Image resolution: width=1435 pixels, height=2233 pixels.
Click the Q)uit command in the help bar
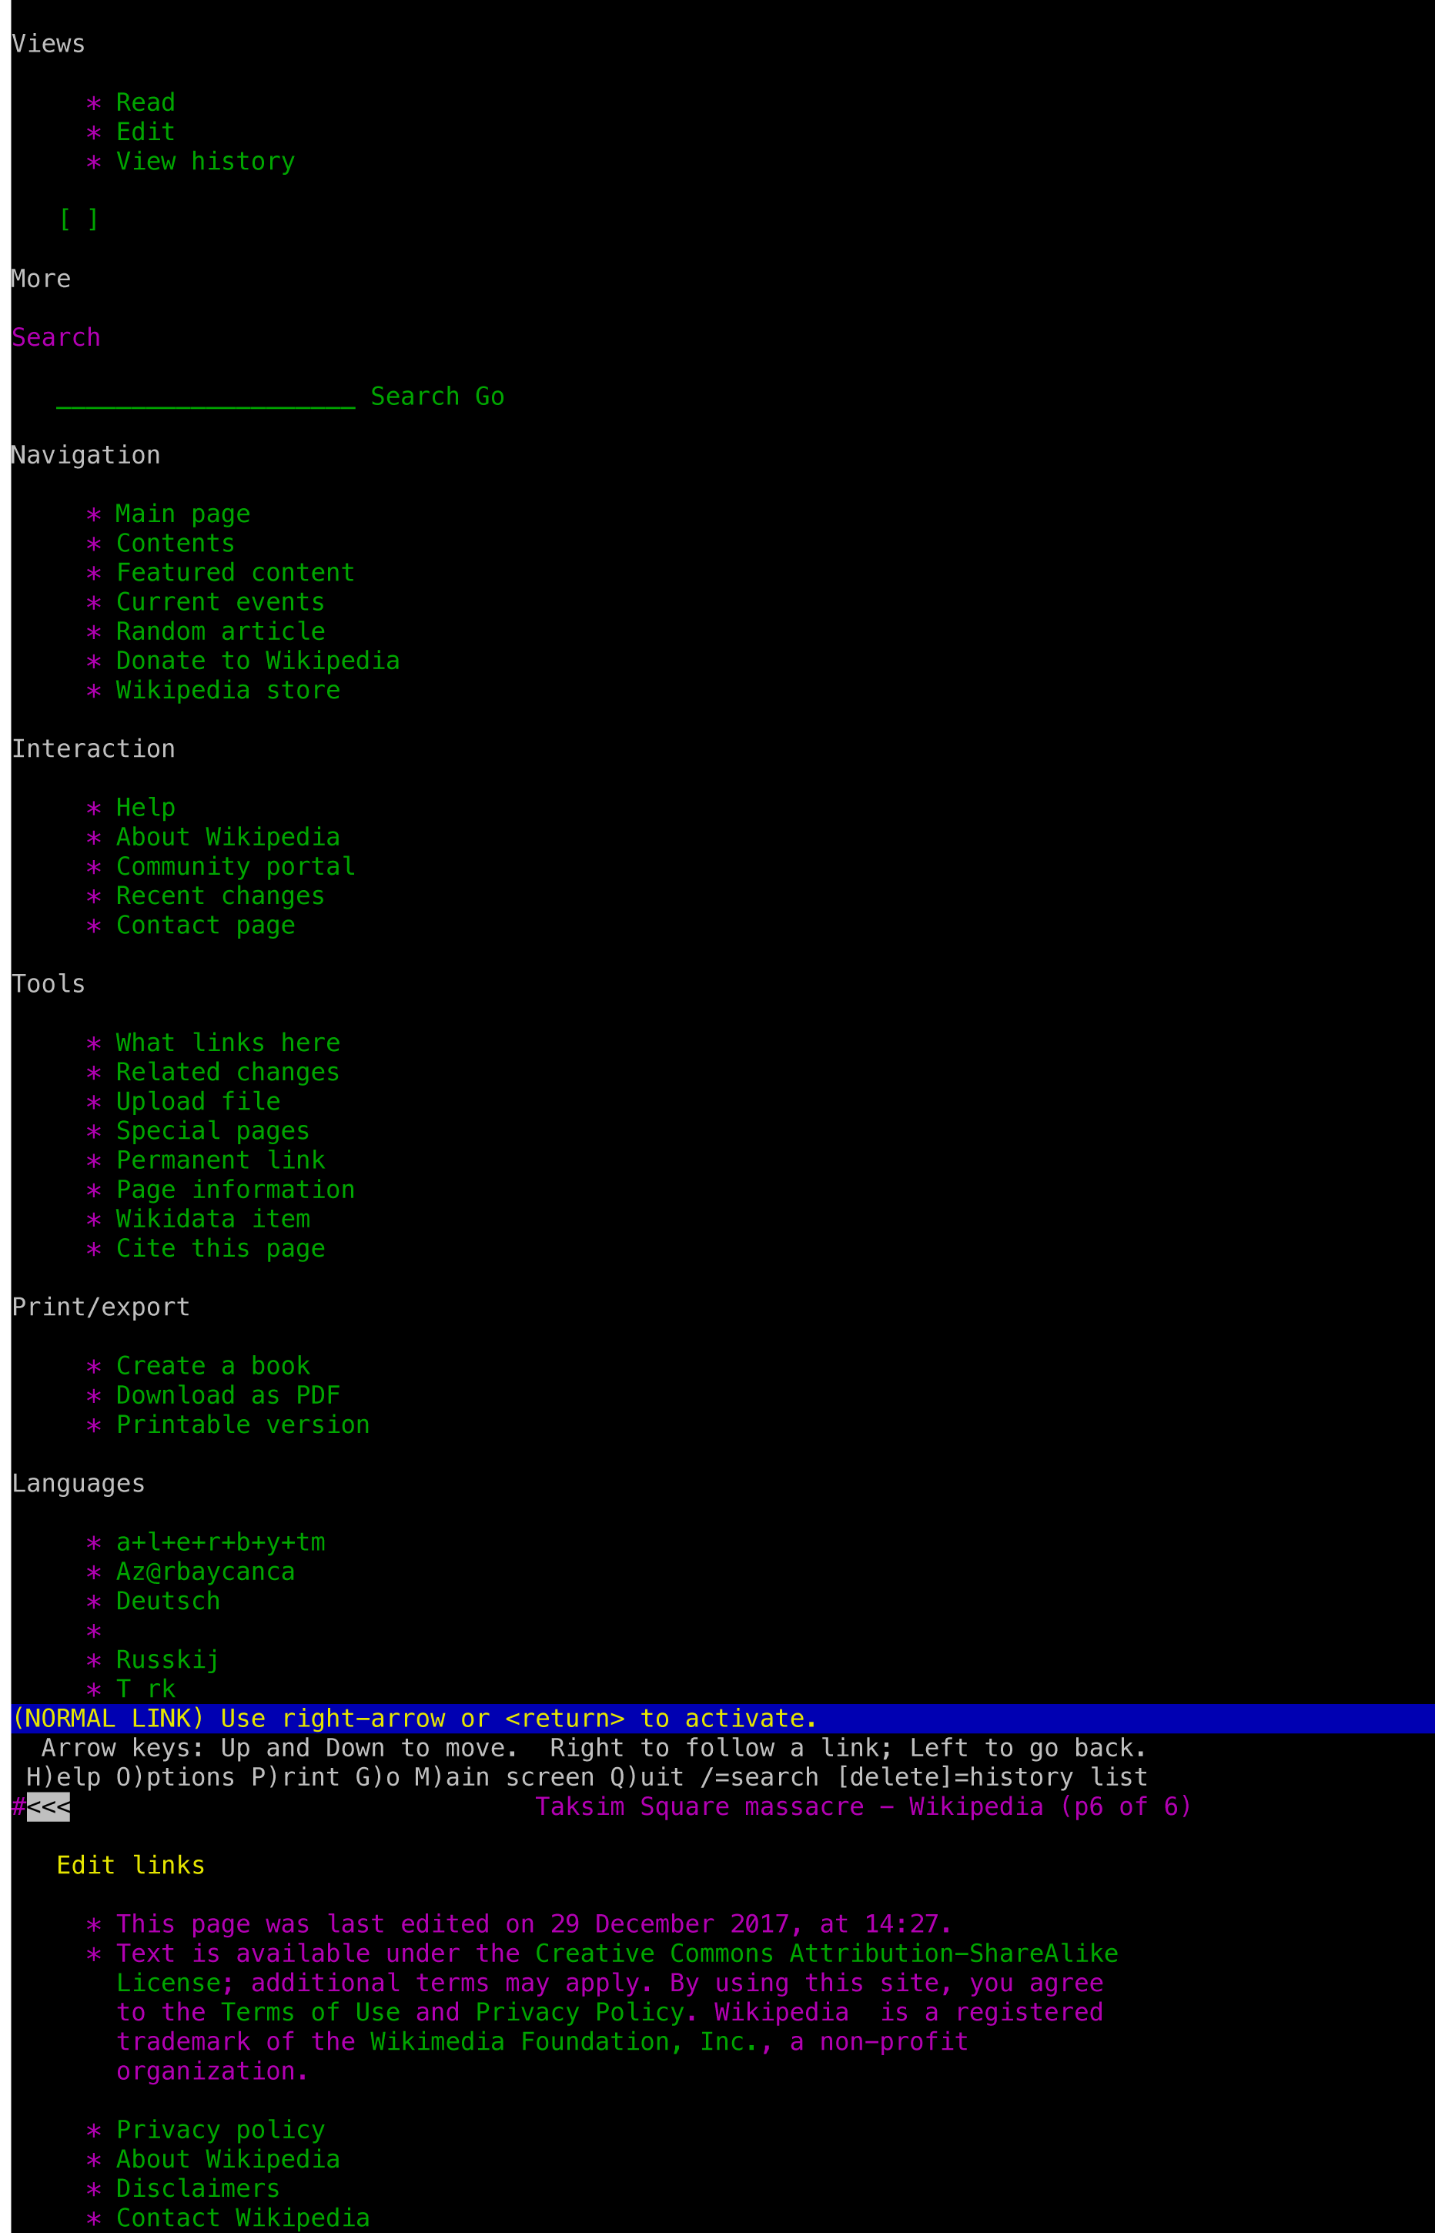tap(647, 1776)
